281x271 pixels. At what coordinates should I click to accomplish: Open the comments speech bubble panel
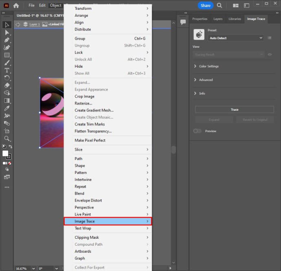183,22
